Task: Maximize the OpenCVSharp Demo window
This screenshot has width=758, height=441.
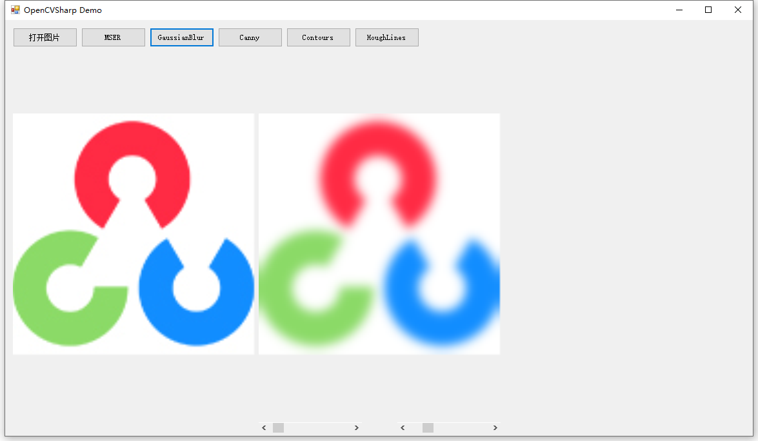Action: coord(708,10)
